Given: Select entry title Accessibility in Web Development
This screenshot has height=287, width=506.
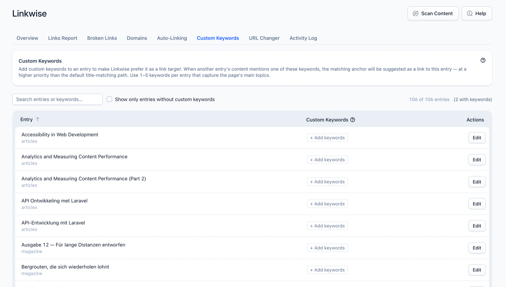Looking at the screenshot, I should [60, 135].
